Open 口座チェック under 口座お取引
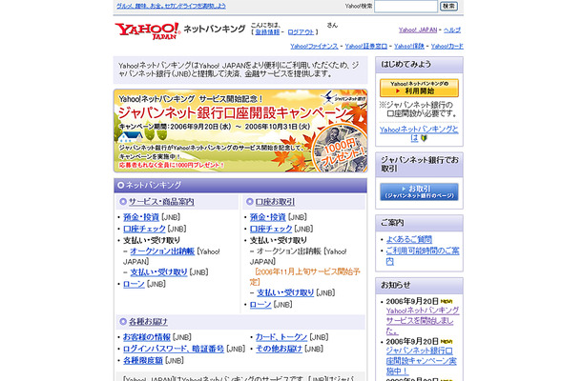Screen dimensions: 582x381 click(271, 229)
